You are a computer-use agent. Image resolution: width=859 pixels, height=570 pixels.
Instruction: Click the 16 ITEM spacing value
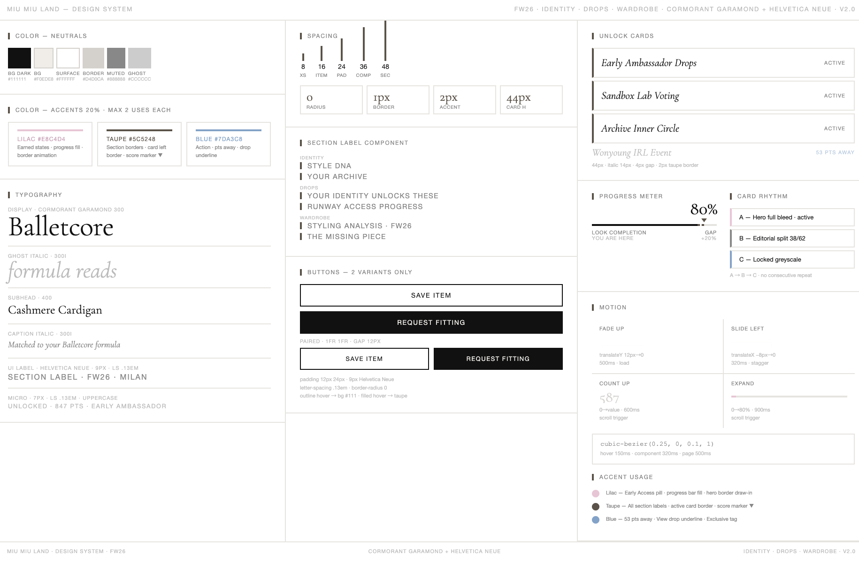click(x=322, y=67)
